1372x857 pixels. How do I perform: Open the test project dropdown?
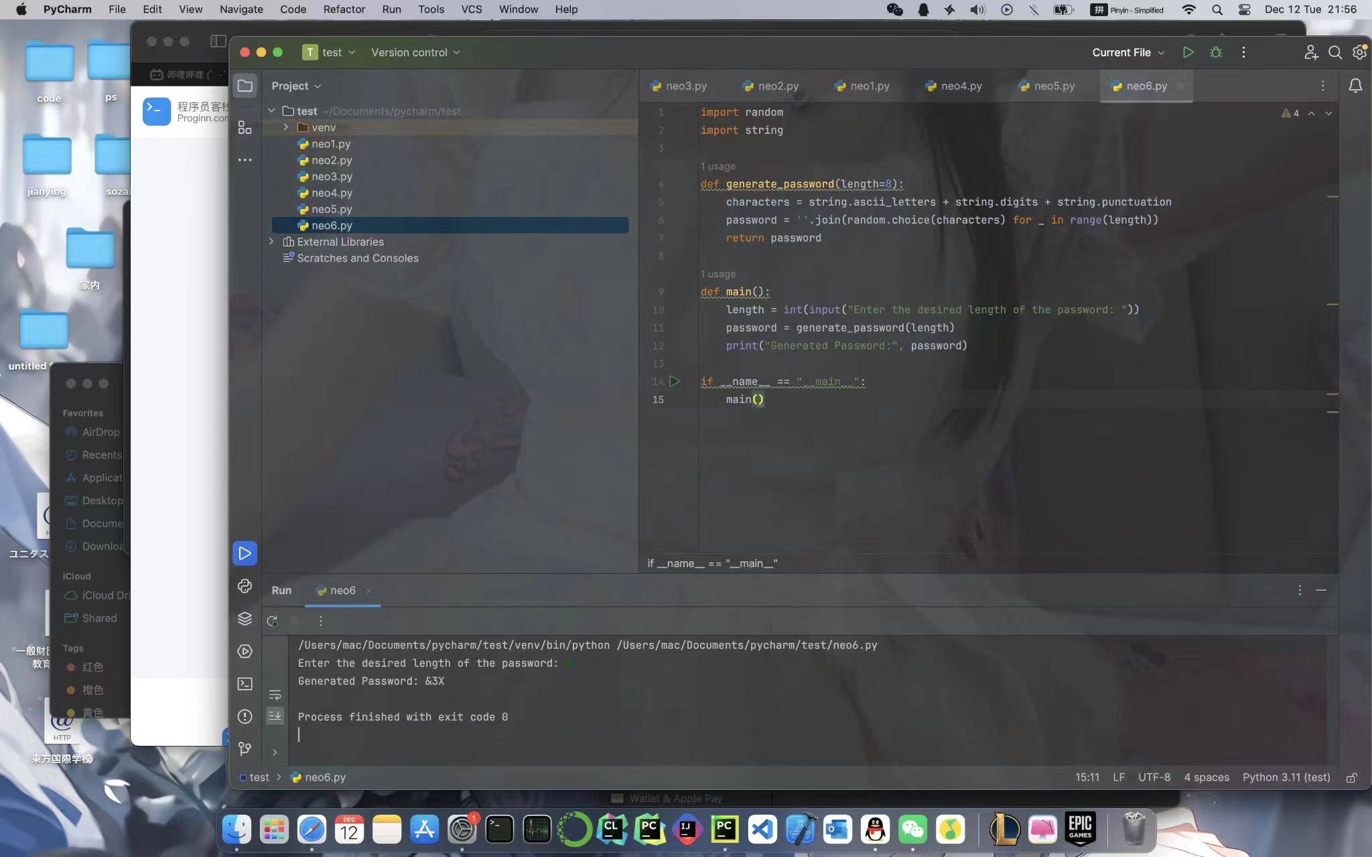(x=329, y=52)
